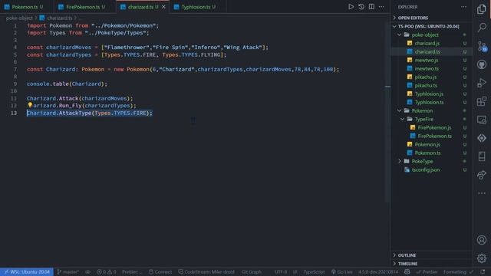Open the Remote Explorer view

[x=482, y=120]
